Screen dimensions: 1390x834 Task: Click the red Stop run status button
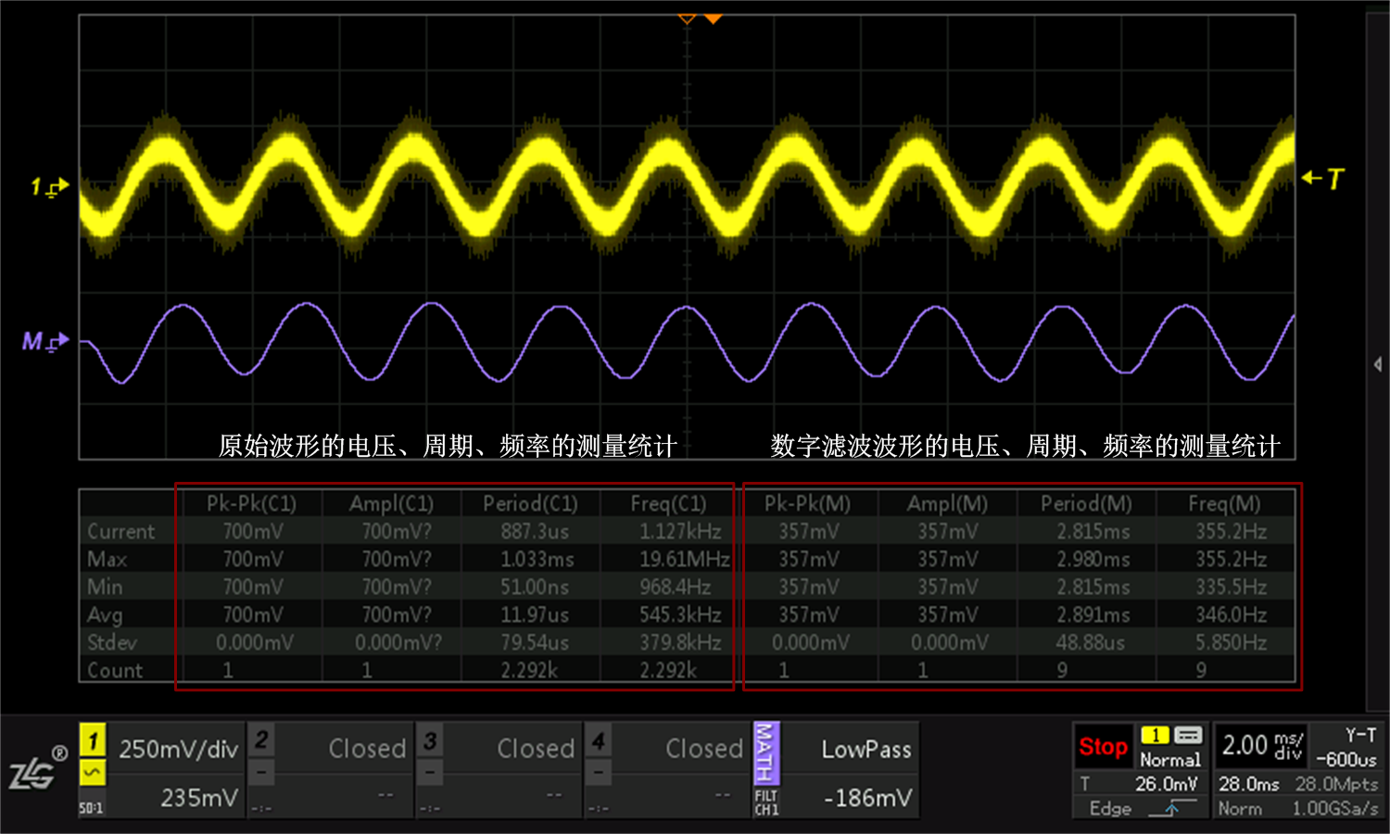[x=1104, y=747]
